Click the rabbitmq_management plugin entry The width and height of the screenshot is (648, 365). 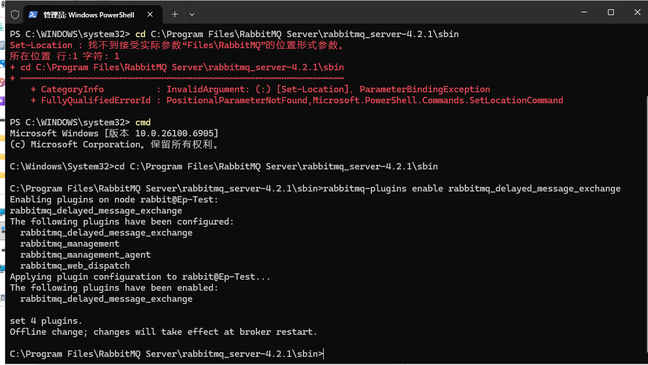point(70,243)
